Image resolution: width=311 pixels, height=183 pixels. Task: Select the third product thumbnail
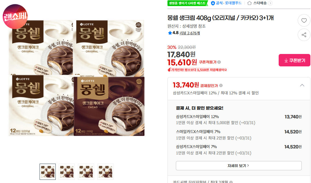(86, 172)
